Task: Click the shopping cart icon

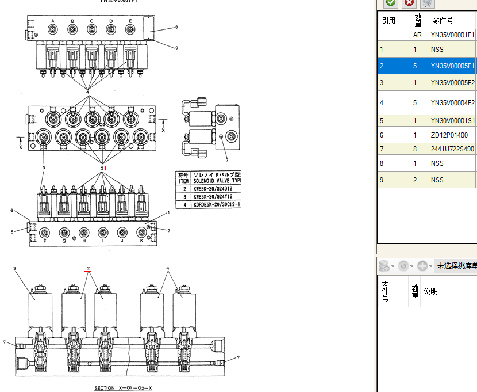Action: (x=427, y=3)
